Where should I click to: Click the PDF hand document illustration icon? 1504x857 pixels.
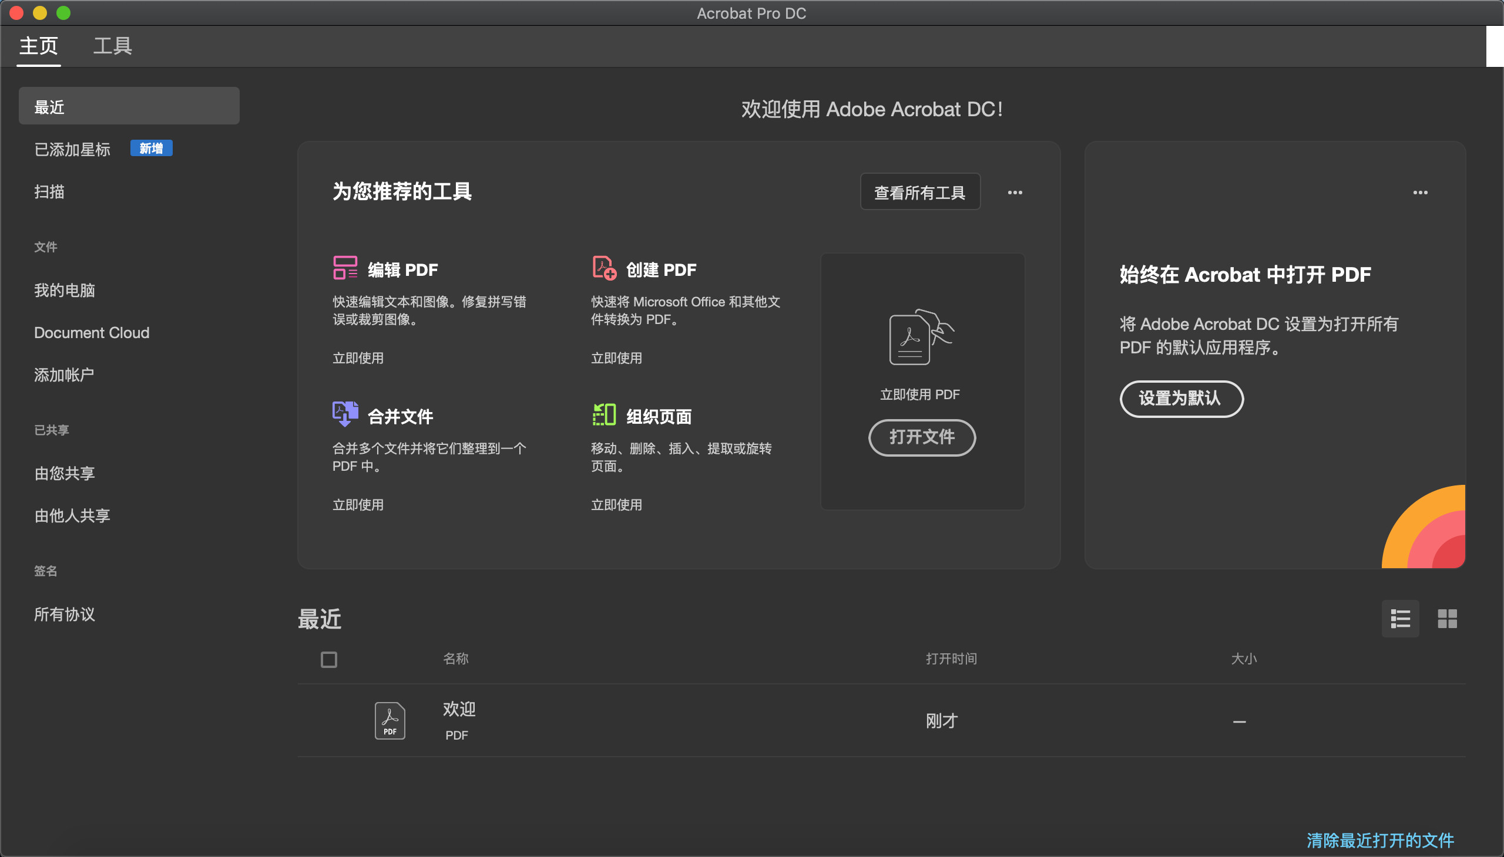coord(921,338)
